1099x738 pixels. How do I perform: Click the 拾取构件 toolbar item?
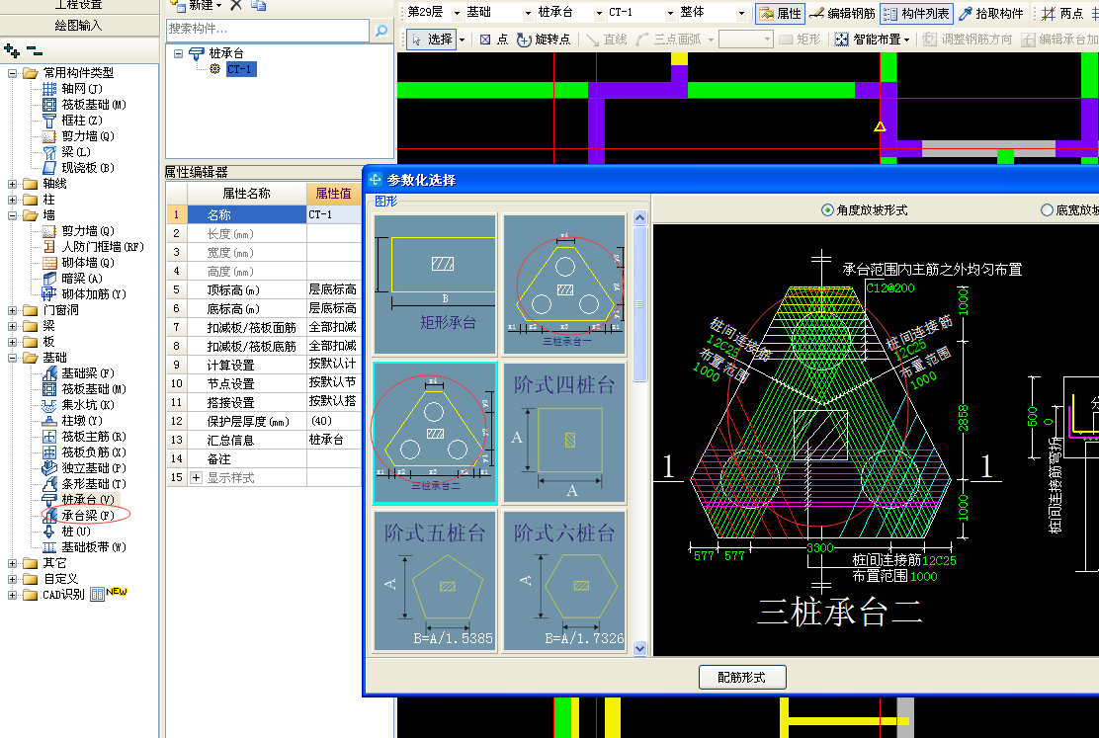click(x=991, y=13)
